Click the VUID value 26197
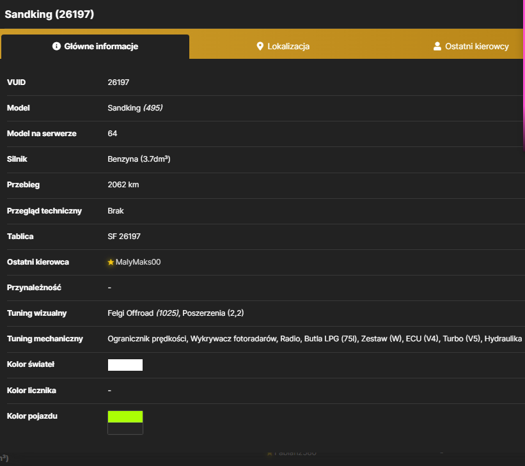The image size is (525, 466). coord(118,82)
